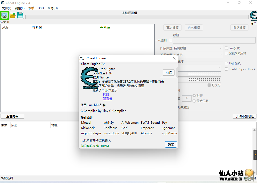Open the 表单 menu

(x=31, y=8)
